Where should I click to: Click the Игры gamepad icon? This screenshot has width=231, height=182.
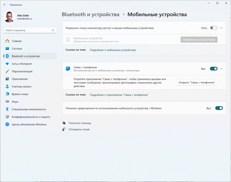pos(7,101)
